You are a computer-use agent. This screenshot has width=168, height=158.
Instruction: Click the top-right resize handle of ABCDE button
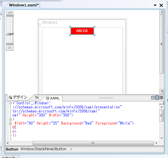(x=94, y=27)
